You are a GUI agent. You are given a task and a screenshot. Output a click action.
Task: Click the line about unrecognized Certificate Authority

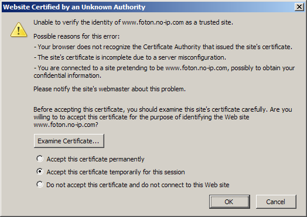pyautogui.click(x=163, y=47)
